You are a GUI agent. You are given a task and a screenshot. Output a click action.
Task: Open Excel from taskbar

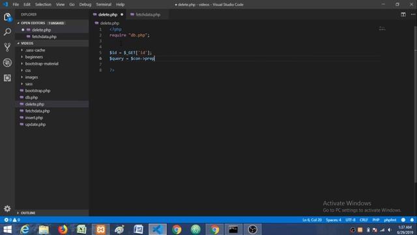[x=81, y=229]
